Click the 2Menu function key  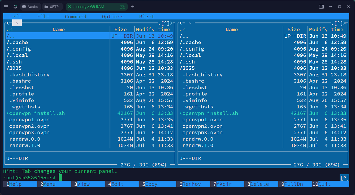click(x=54, y=184)
